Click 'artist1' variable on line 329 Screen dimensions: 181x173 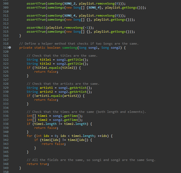coord(46,88)
